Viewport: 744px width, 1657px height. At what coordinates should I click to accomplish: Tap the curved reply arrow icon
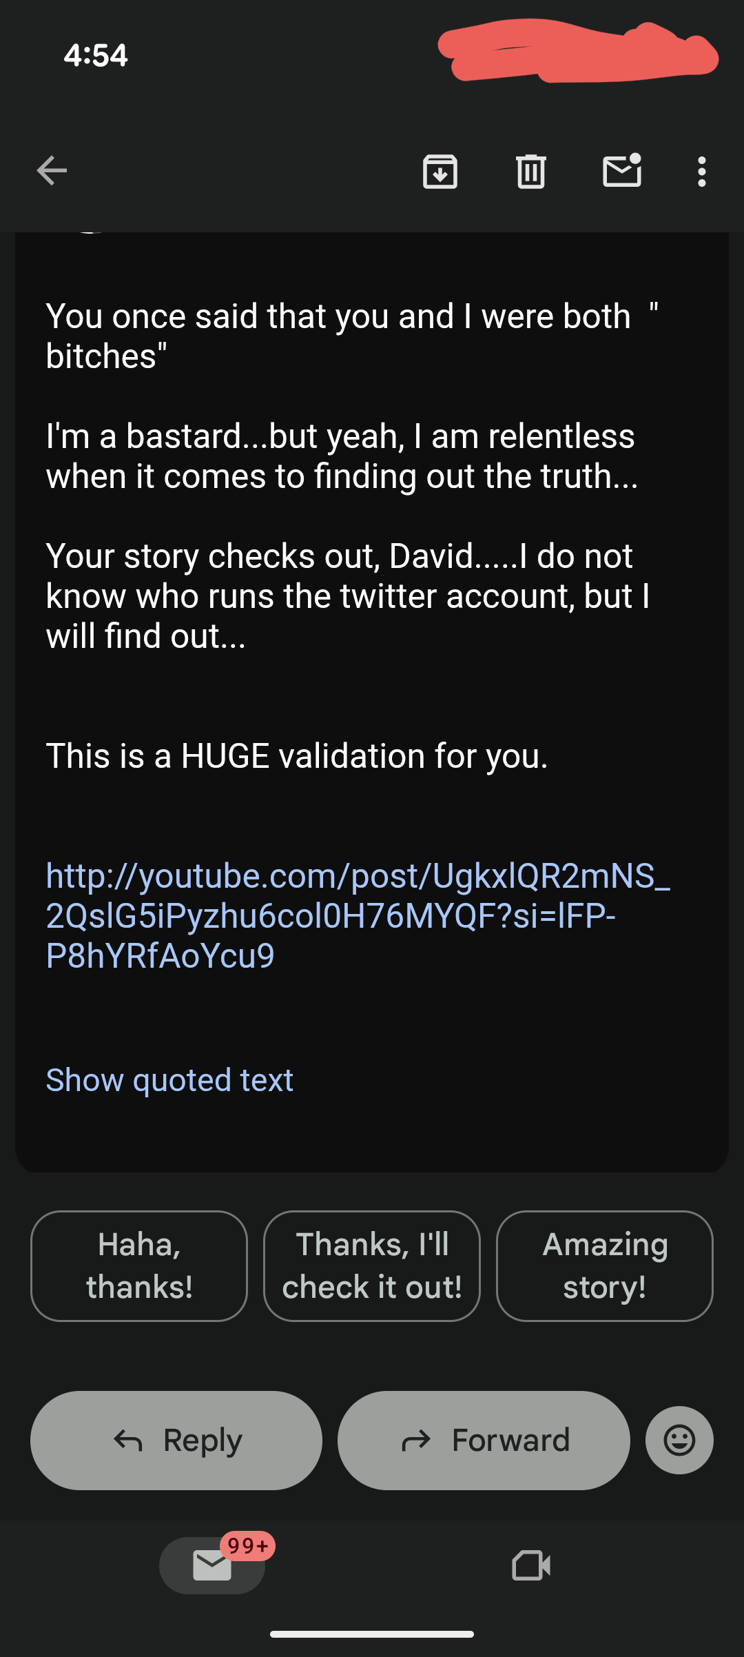(x=128, y=1440)
